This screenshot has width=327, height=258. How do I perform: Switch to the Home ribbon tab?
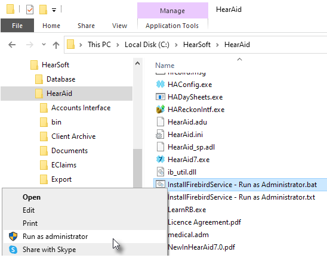(51, 26)
